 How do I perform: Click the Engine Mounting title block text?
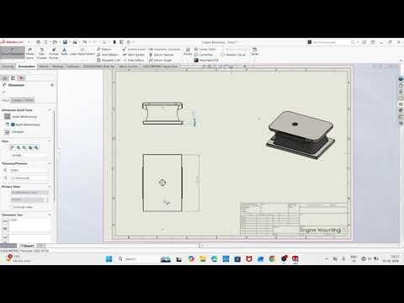pyautogui.click(x=320, y=230)
